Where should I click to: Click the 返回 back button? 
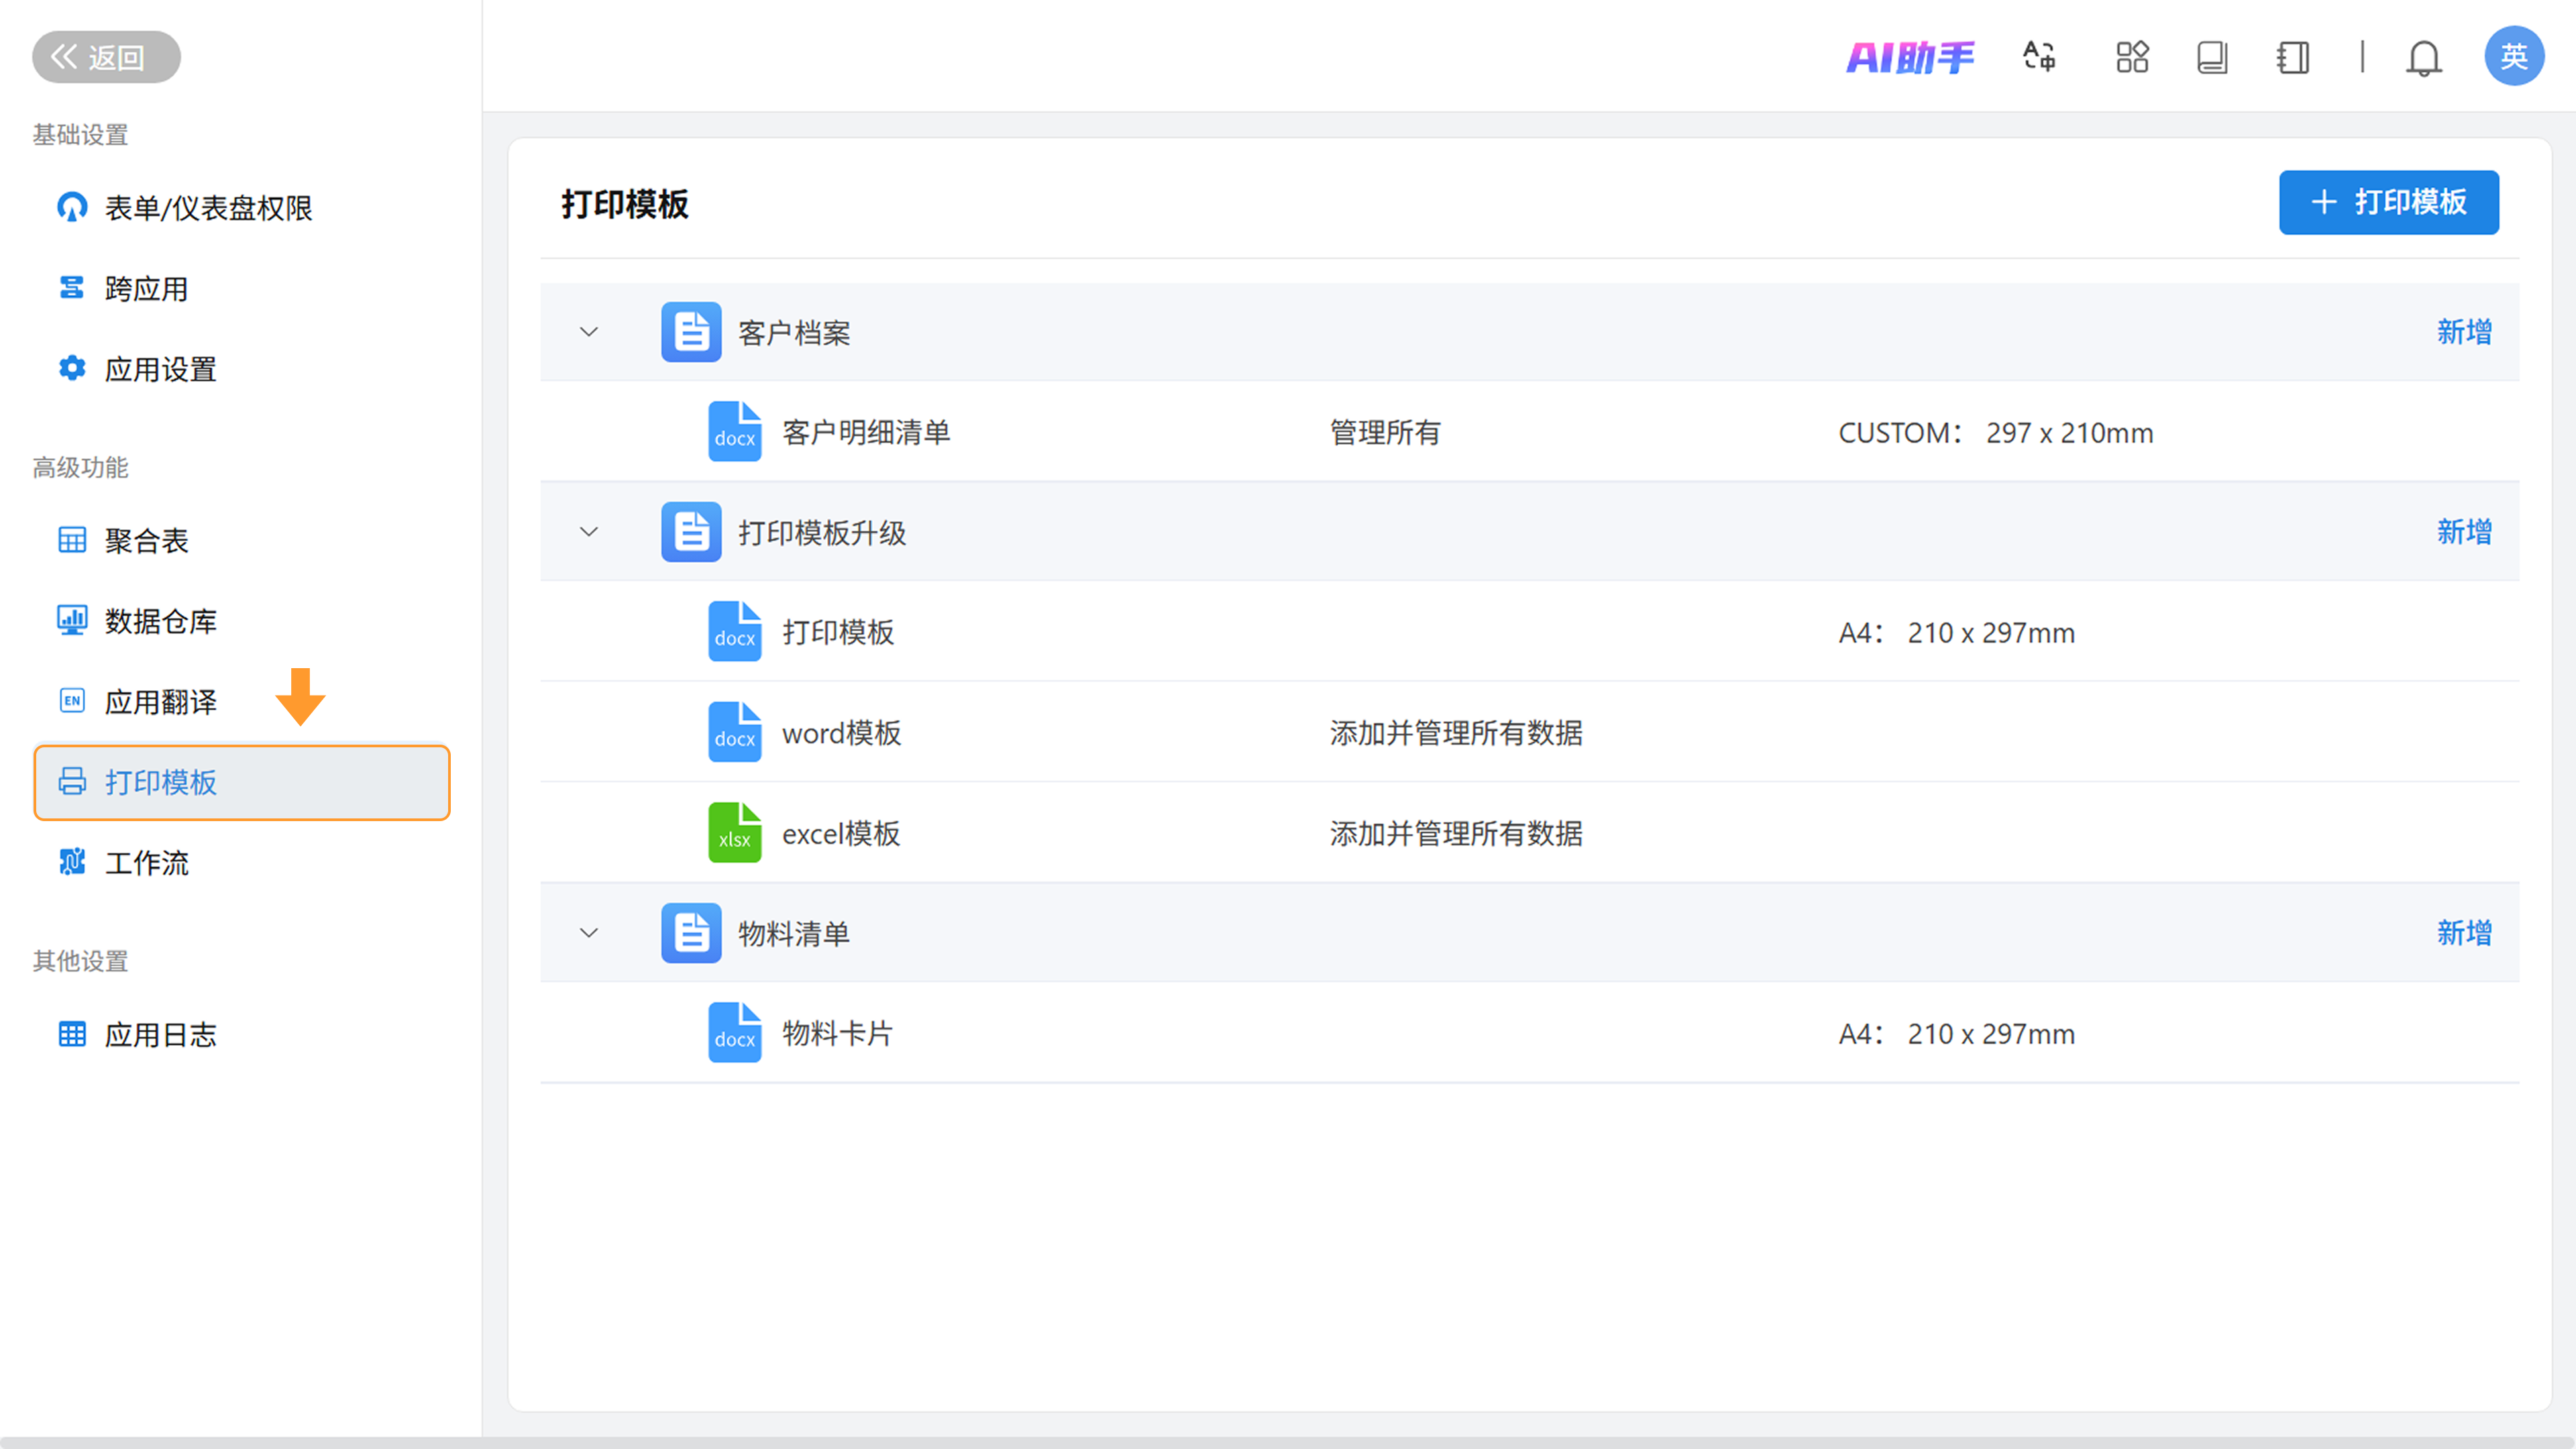[x=106, y=57]
